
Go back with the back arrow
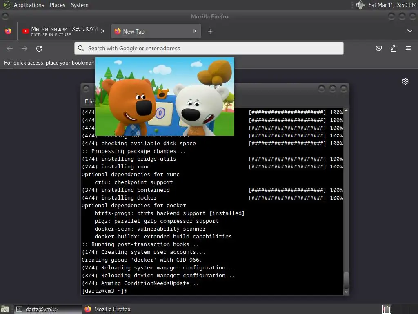click(x=10, y=49)
